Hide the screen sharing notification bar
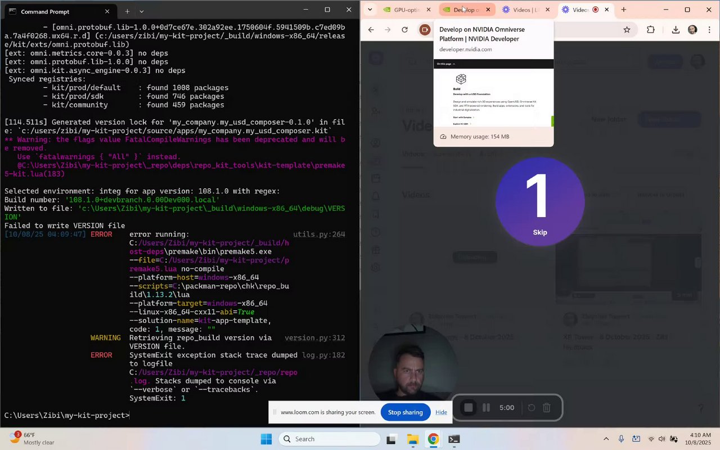Image resolution: width=720 pixels, height=450 pixels. [x=441, y=412]
